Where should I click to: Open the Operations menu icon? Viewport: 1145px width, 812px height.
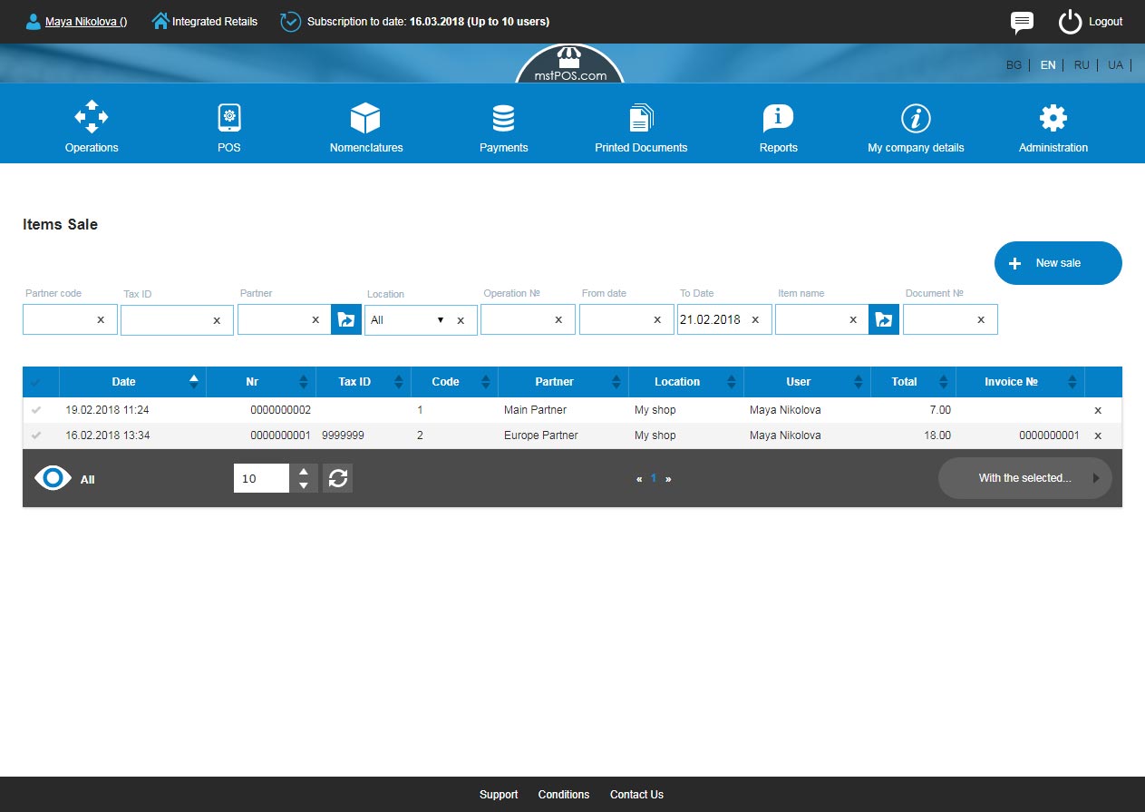[92, 118]
